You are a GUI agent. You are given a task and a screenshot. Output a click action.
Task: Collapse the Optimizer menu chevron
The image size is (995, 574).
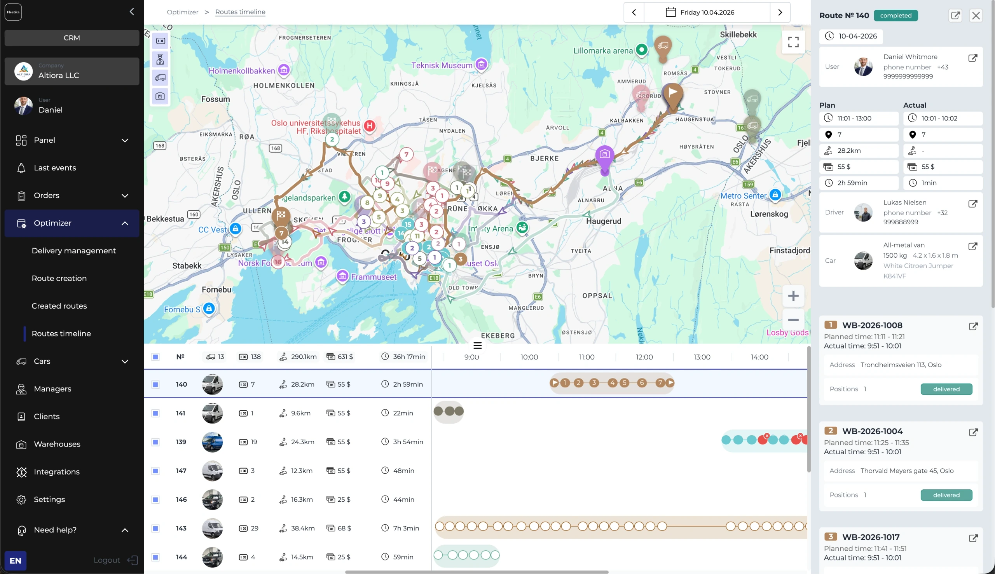click(125, 223)
